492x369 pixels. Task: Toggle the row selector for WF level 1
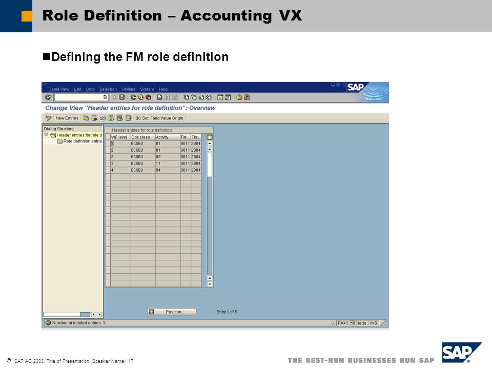tap(108, 143)
